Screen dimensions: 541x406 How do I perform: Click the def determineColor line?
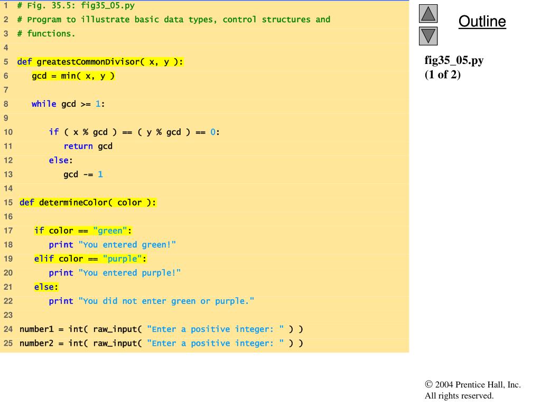pos(88,202)
